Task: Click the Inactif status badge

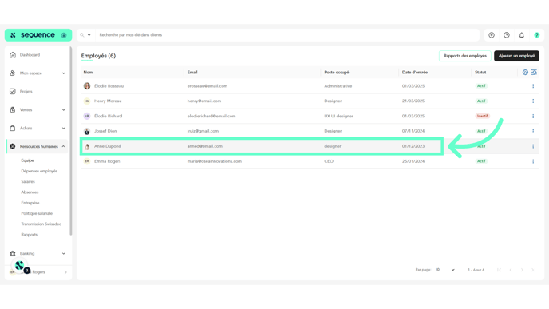Action: click(x=482, y=116)
